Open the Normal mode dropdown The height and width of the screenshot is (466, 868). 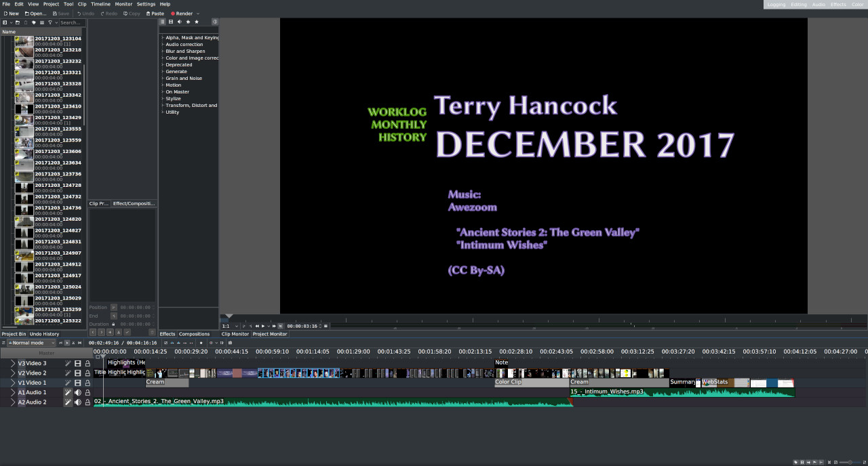(x=31, y=343)
